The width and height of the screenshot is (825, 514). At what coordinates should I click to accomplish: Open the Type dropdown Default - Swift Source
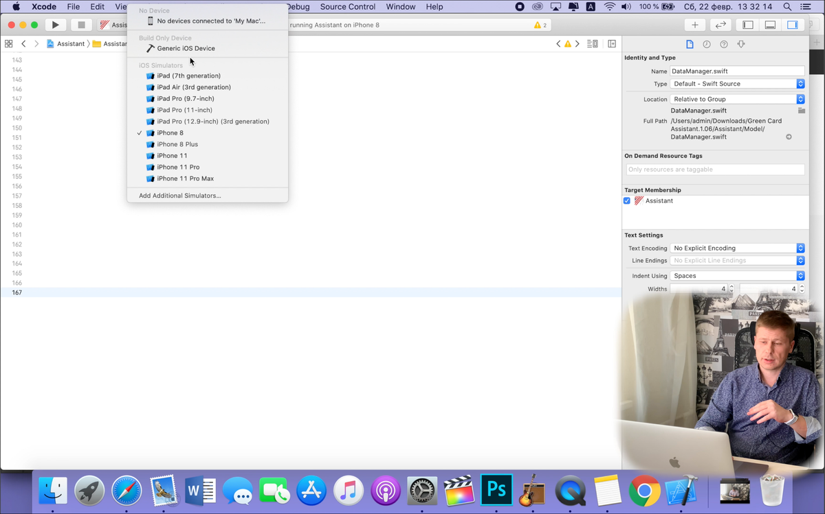click(x=737, y=84)
